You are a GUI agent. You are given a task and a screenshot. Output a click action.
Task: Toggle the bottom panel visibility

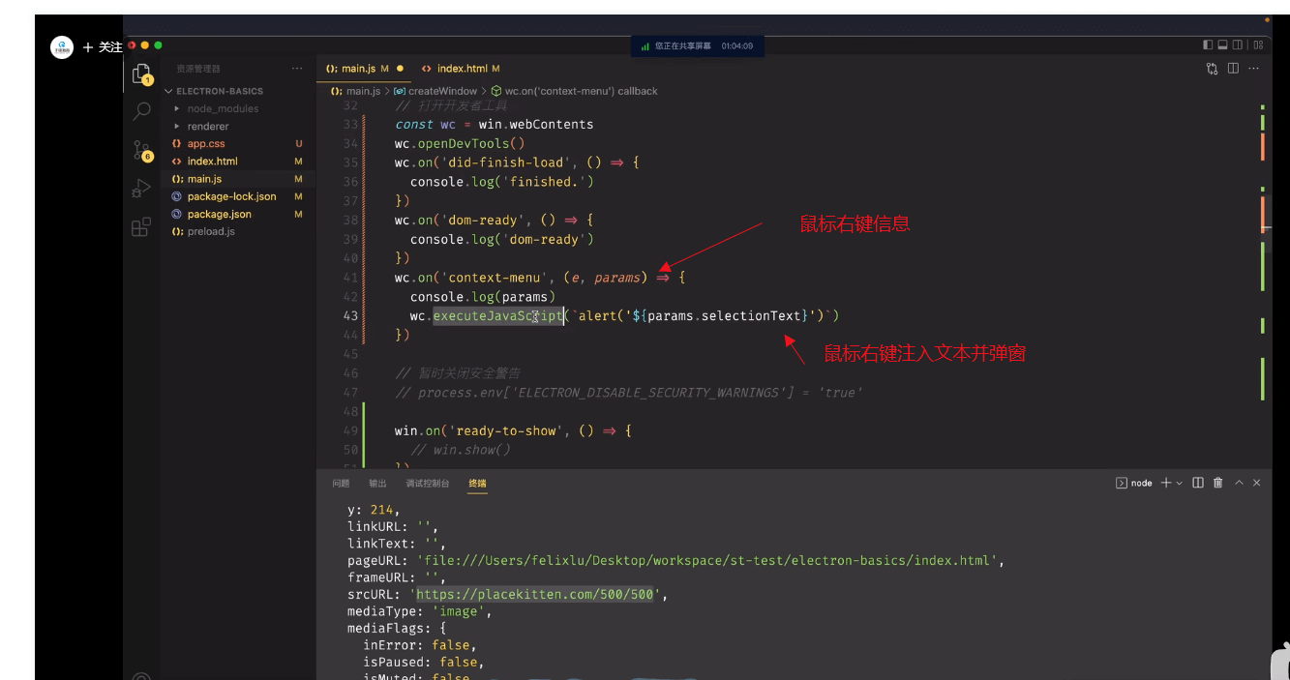point(1223,44)
